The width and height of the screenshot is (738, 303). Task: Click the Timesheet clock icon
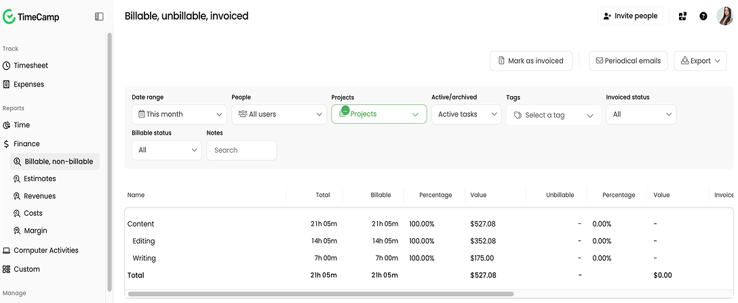(x=7, y=66)
